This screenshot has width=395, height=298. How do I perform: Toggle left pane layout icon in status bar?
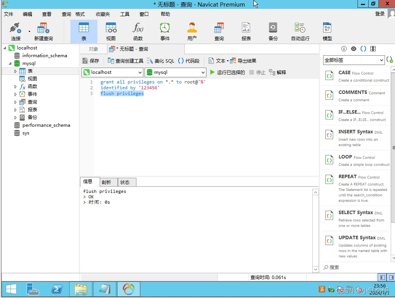pyautogui.click(x=382, y=278)
